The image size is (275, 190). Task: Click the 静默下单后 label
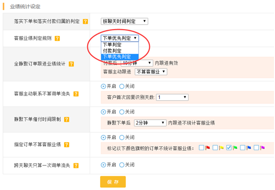click(119, 123)
